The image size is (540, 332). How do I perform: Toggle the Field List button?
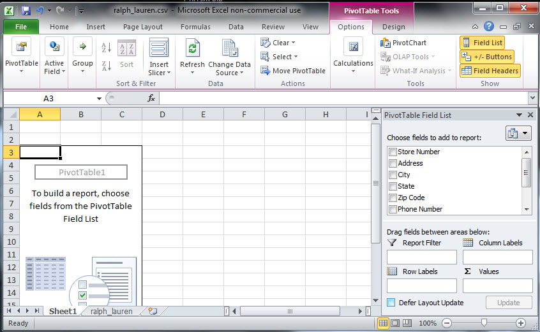pos(482,43)
